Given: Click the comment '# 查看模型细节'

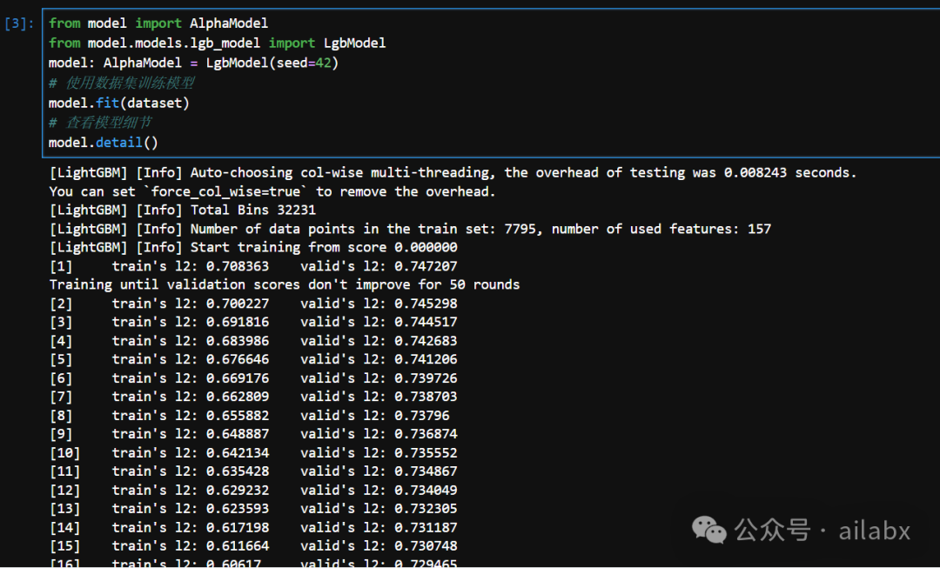Looking at the screenshot, I should click(x=100, y=123).
